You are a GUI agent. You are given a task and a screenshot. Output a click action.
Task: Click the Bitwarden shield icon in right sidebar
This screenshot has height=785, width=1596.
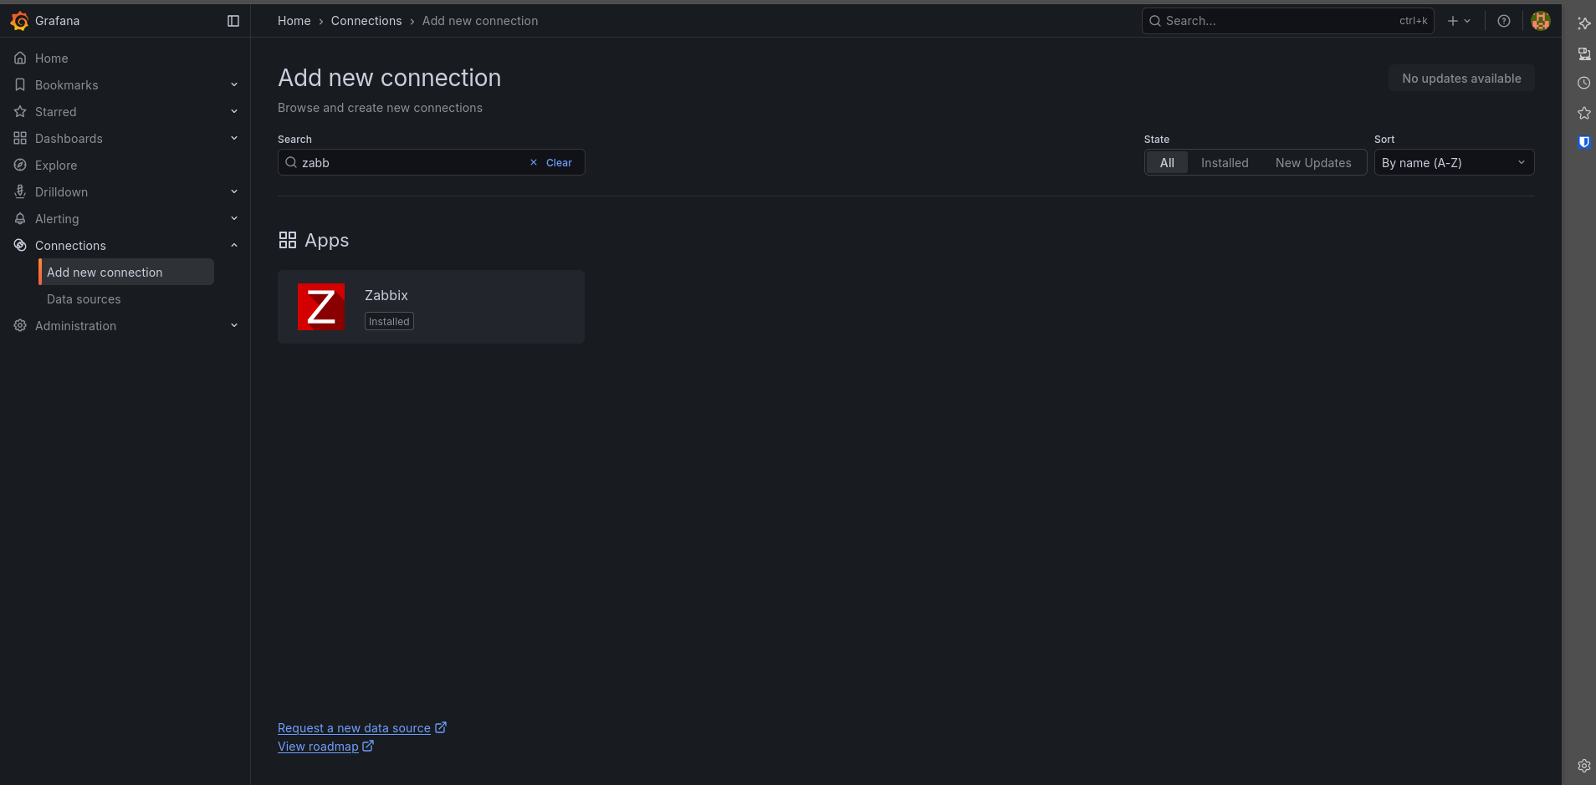coord(1583,142)
